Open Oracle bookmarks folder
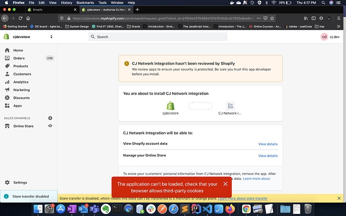 tap(134, 27)
